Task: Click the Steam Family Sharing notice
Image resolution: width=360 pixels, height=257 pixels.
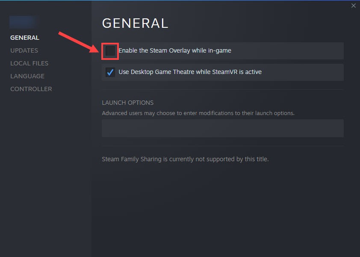Action: (185, 159)
